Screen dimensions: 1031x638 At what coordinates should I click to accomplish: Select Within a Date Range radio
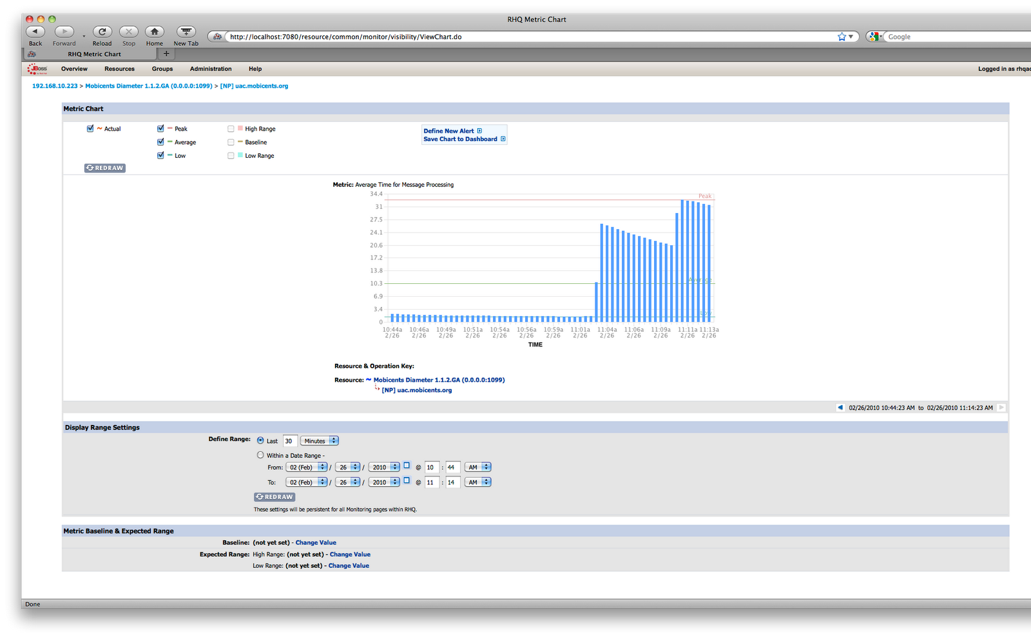pyautogui.click(x=260, y=455)
